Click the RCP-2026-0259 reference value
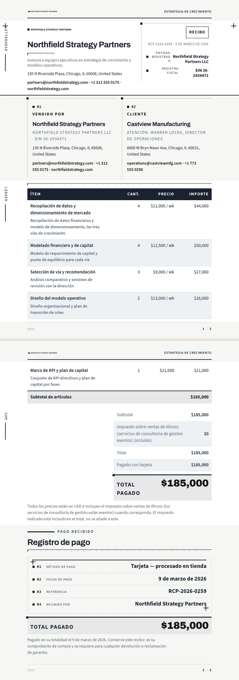This screenshot has height=680, width=239. [x=188, y=591]
